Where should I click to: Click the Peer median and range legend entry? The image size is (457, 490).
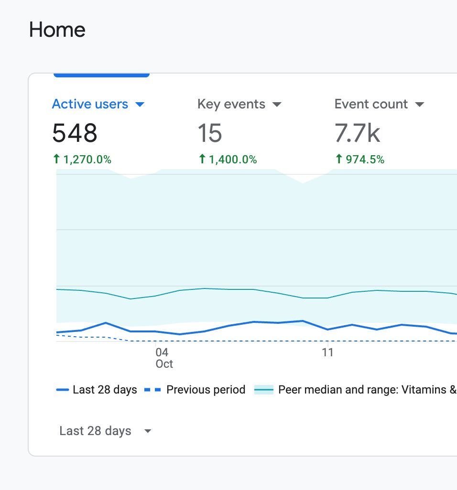pyautogui.click(x=355, y=390)
